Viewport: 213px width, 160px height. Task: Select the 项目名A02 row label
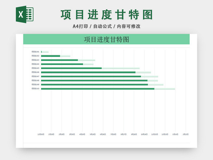tap(35, 56)
